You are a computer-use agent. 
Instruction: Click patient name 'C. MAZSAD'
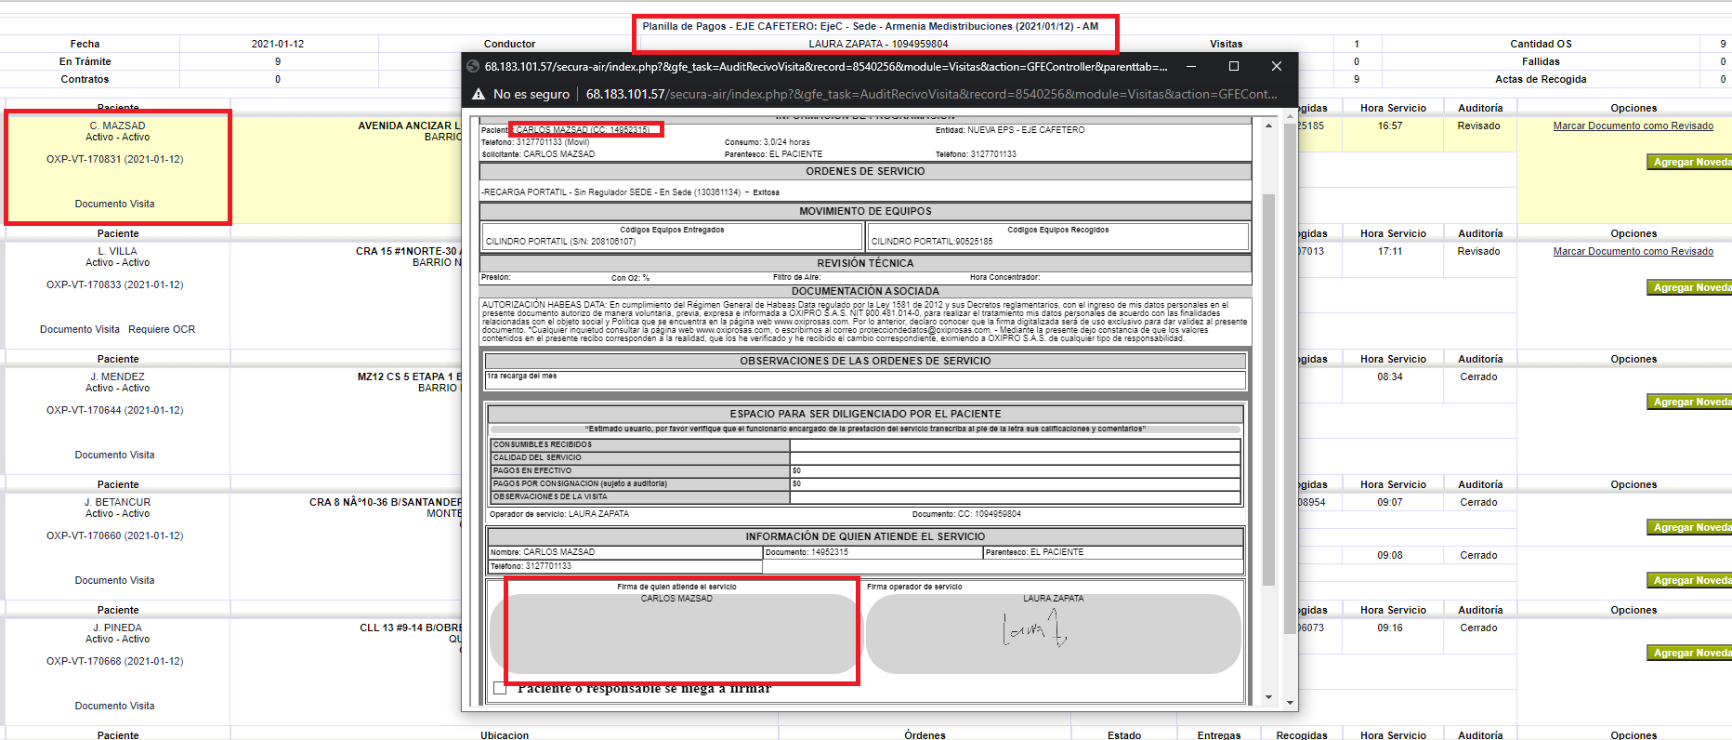pyautogui.click(x=118, y=126)
